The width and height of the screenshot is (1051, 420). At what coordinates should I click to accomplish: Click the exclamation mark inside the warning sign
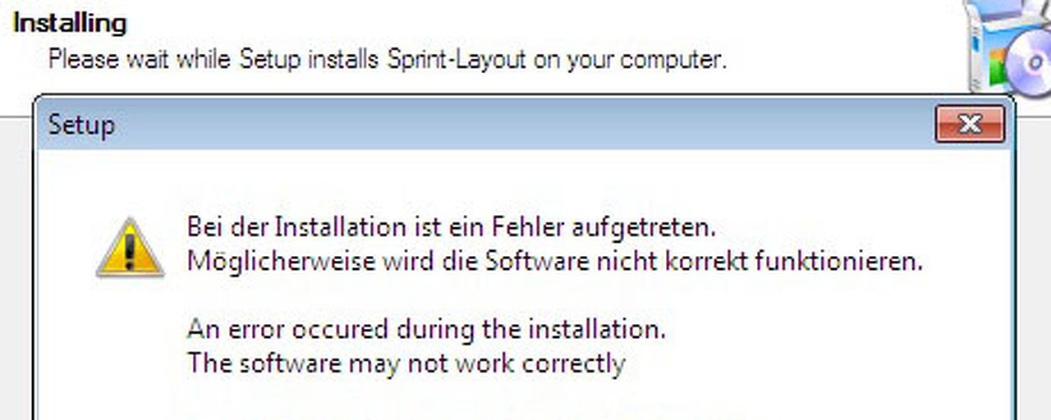[130, 252]
